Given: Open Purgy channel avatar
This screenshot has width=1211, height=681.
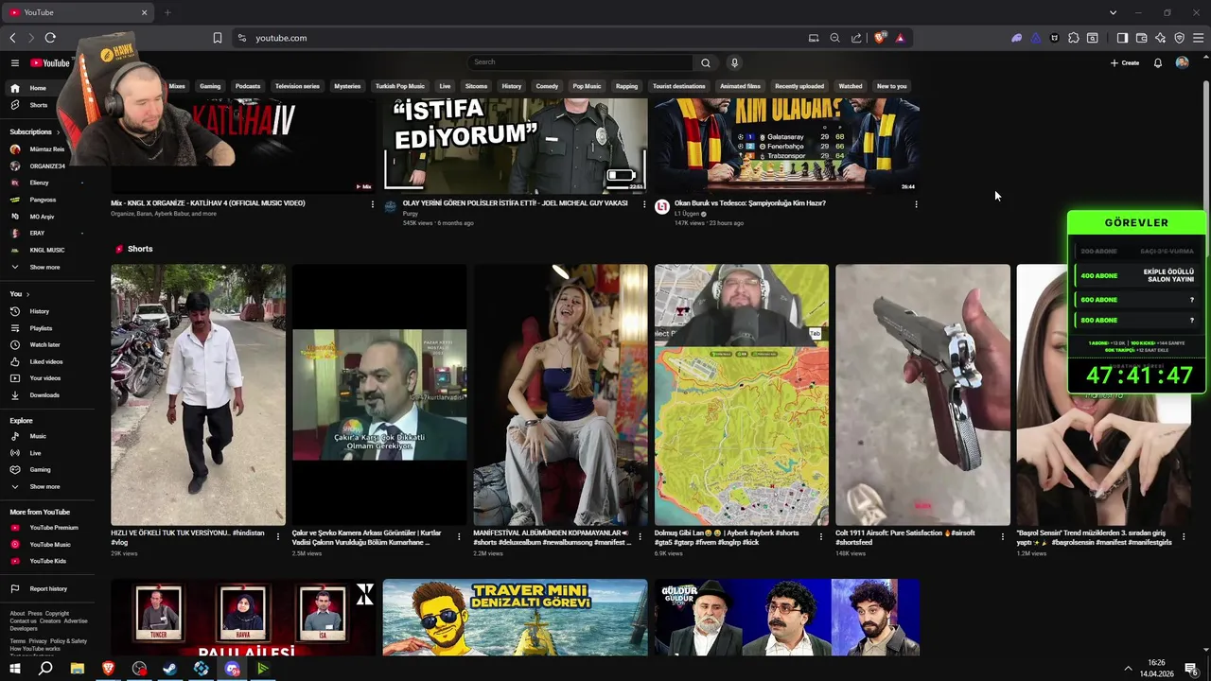Looking at the screenshot, I should tap(391, 206).
